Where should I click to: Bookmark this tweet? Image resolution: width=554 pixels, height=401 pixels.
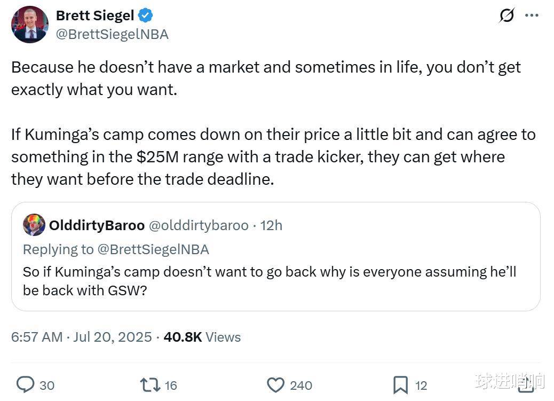point(400,385)
